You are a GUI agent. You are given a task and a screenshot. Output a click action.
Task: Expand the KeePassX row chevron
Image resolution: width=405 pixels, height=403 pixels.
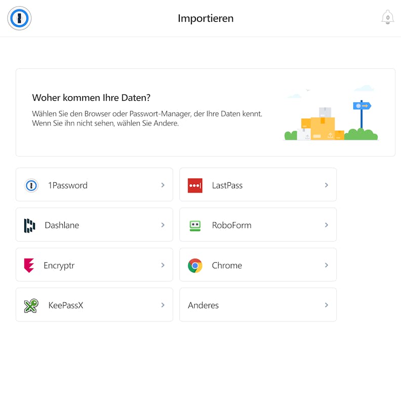point(163,305)
